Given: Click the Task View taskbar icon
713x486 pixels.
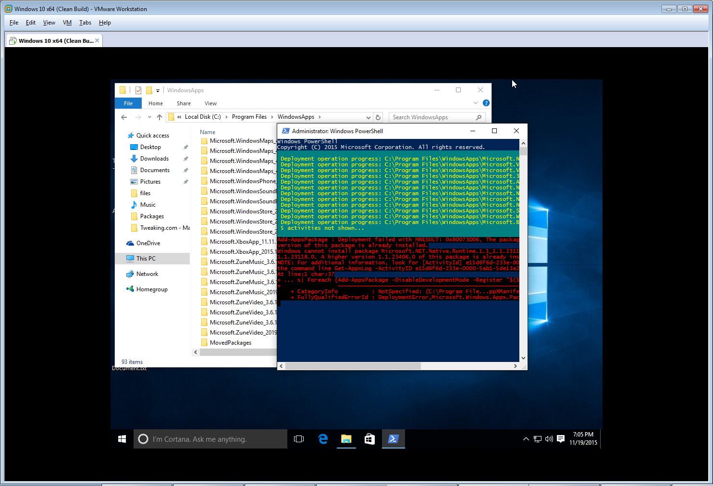Looking at the screenshot, I should coord(299,439).
